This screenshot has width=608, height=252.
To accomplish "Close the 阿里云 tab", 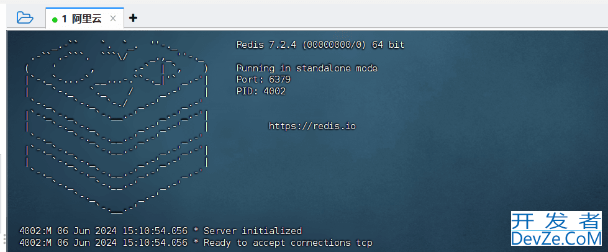I will pyautogui.click(x=113, y=18).
